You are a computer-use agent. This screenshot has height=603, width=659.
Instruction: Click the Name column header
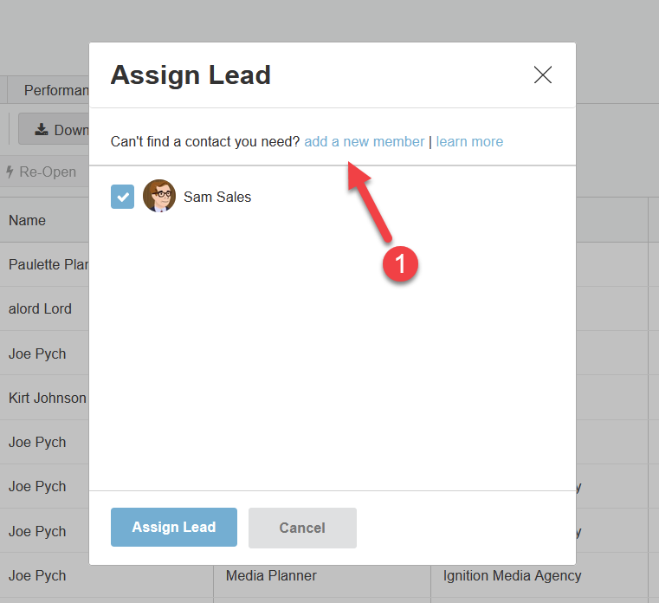(27, 220)
